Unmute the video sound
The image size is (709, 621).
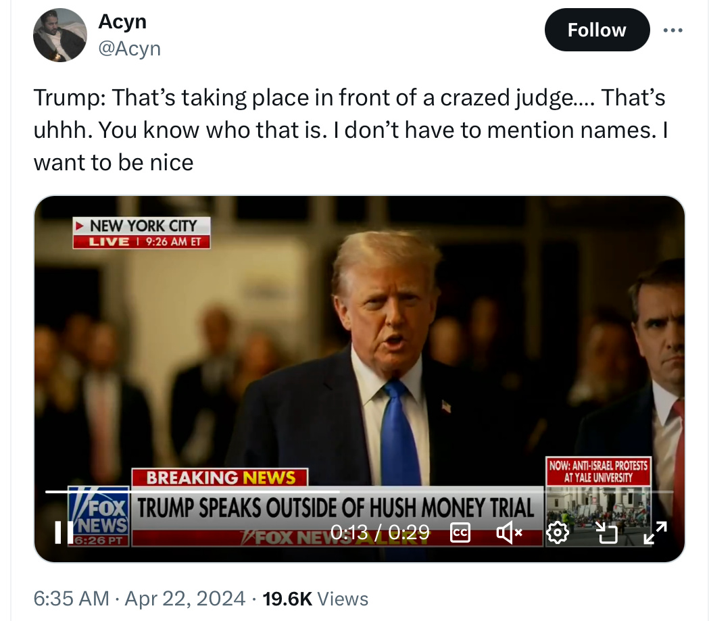(509, 533)
